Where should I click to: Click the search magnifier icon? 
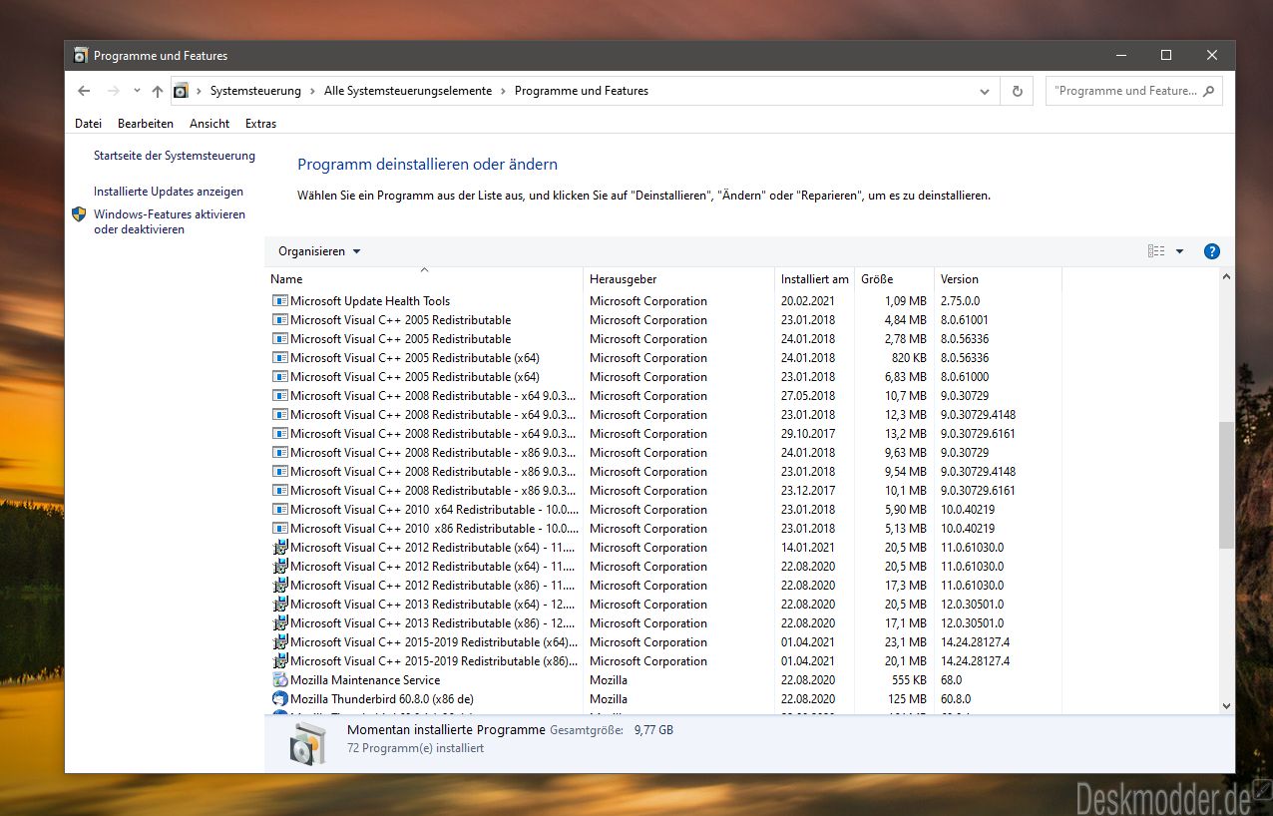pos(1209,91)
